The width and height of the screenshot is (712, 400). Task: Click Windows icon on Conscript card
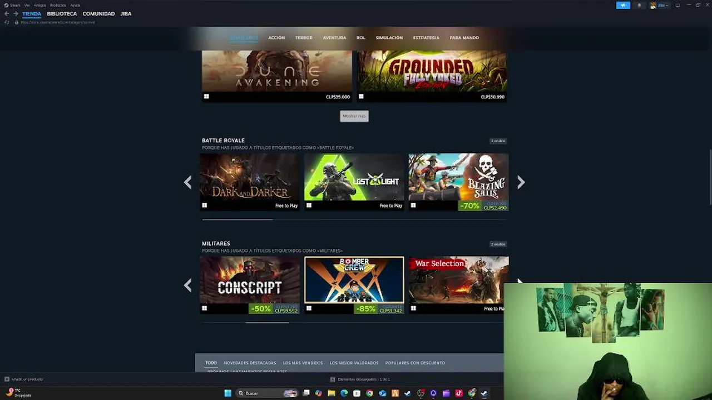(204, 308)
